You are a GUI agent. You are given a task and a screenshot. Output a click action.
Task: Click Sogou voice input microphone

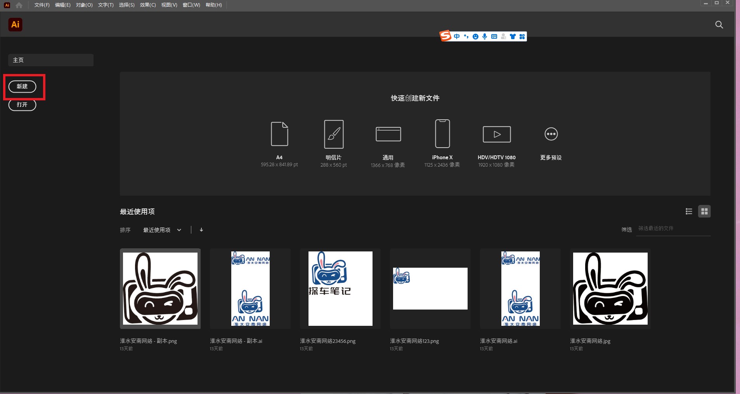[x=485, y=36]
